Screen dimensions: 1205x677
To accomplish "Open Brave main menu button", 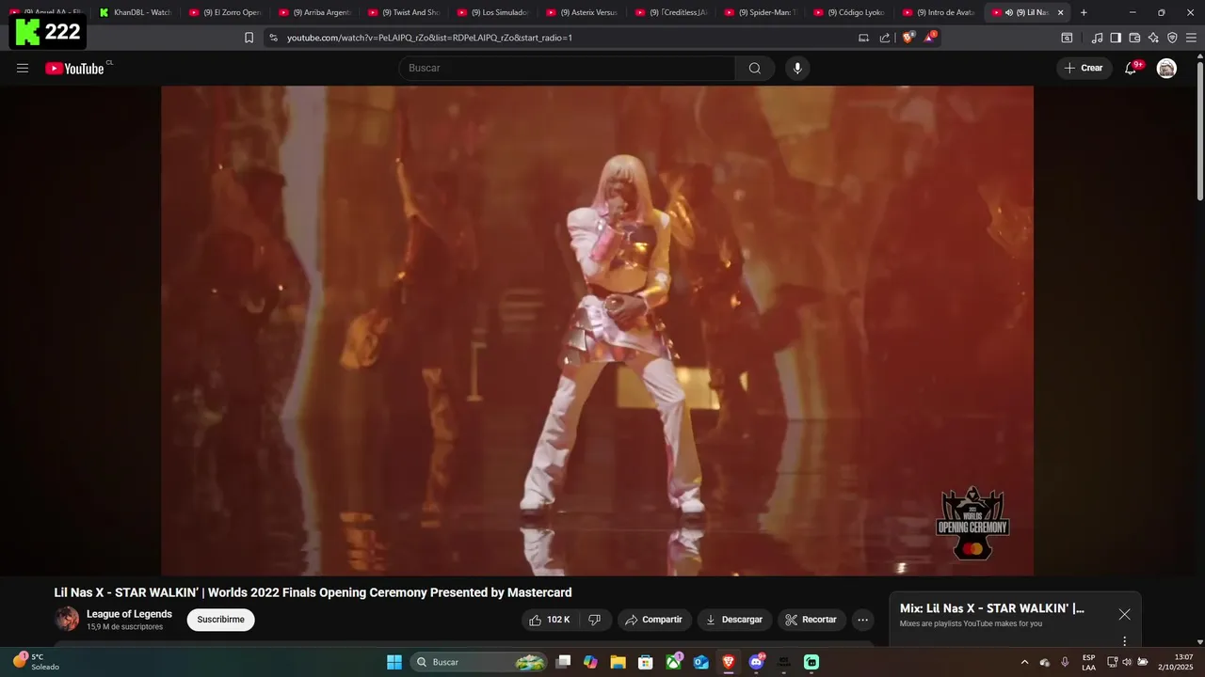I will click(1191, 38).
